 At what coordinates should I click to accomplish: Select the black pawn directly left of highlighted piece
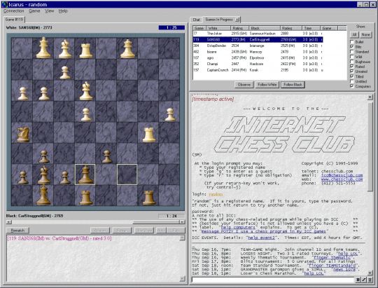[x=65, y=177]
